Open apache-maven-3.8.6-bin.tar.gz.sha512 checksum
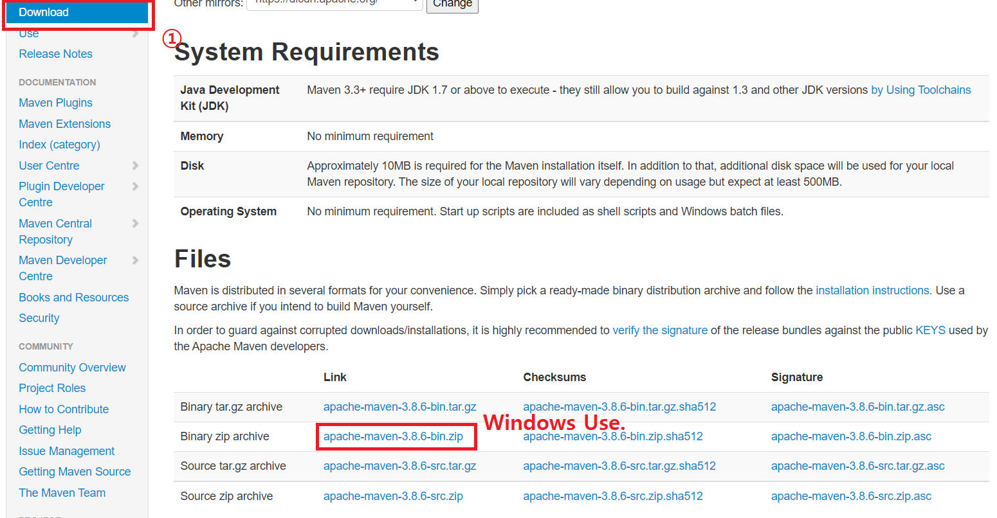Screen dimensions: 997x518 point(619,407)
